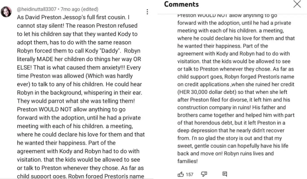Open heidinuttall3307's profile avatar
The width and height of the screenshot is (307, 179).
(6, 12)
